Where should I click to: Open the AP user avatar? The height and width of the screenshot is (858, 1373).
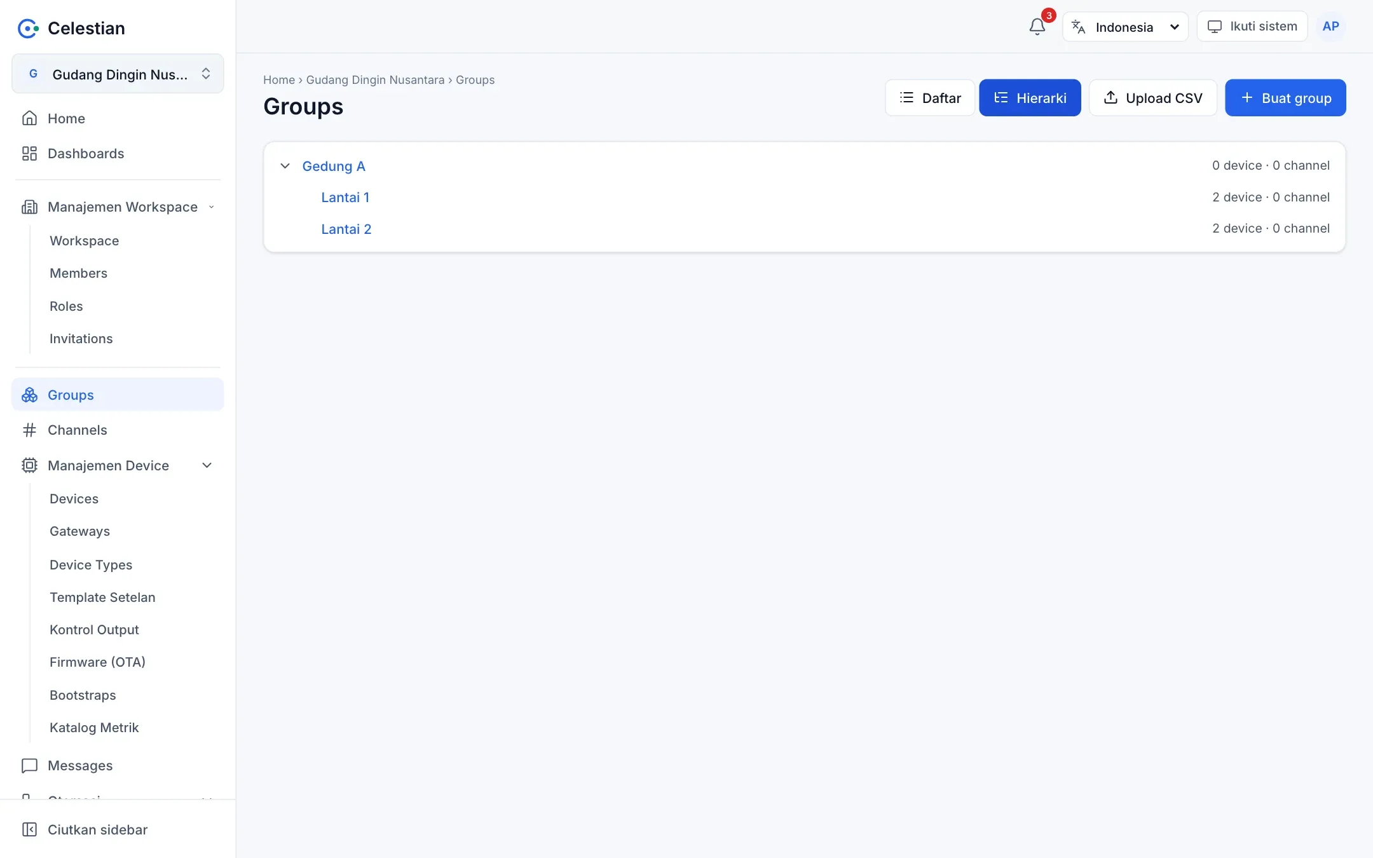click(x=1330, y=27)
